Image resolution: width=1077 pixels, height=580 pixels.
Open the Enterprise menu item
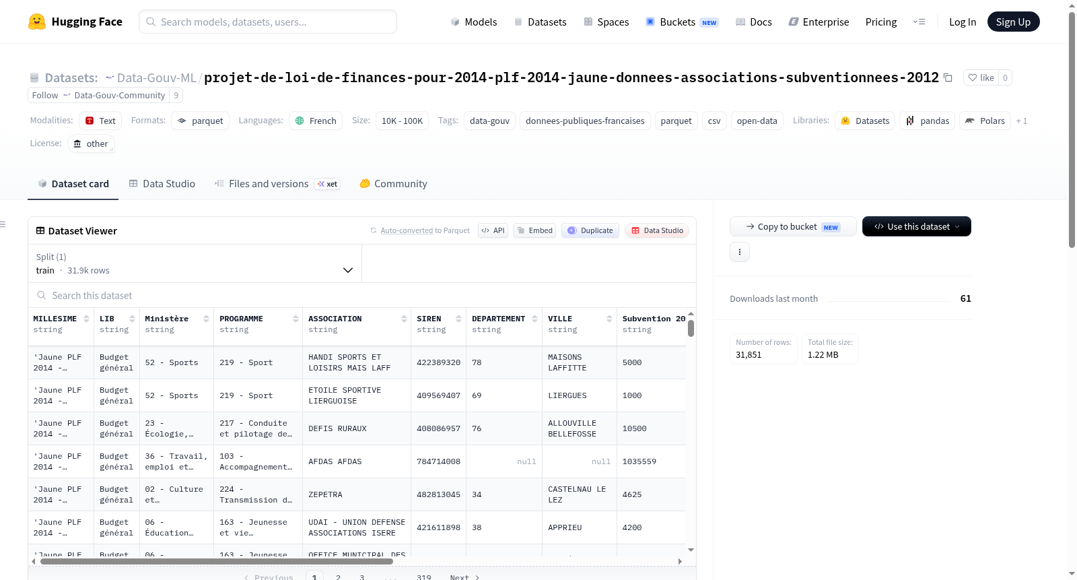coord(819,22)
